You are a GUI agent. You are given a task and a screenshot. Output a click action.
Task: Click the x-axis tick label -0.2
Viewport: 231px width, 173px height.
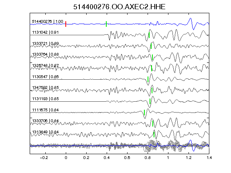tap(44, 158)
